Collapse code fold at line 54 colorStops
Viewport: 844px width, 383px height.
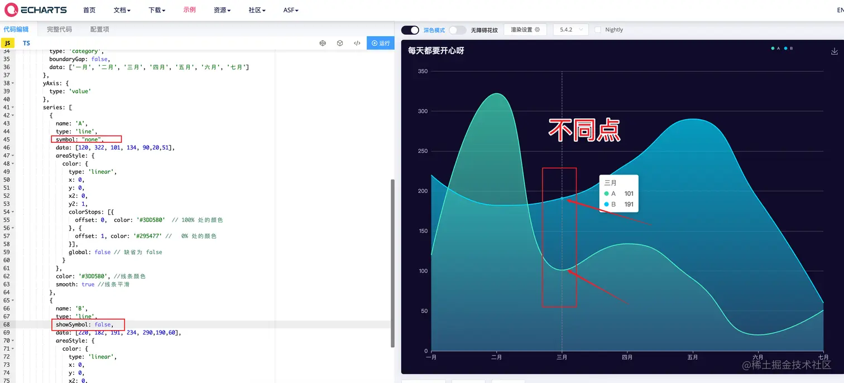pyautogui.click(x=13, y=212)
